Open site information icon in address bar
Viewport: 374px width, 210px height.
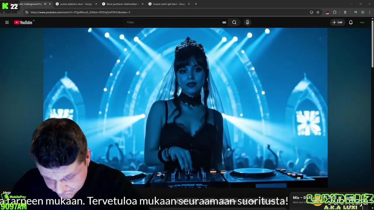(x=27, y=12)
